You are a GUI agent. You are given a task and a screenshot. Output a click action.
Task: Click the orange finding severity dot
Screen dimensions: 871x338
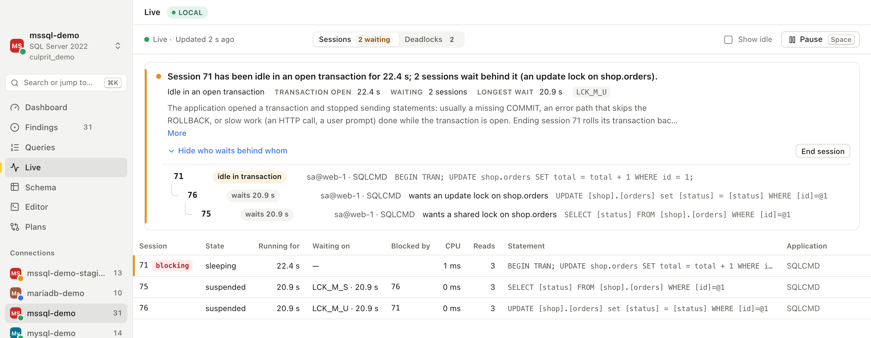[x=158, y=76]
